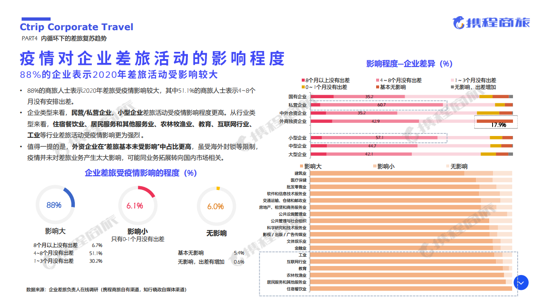Click the 只有0-1个月没有出差 note
This screenshot has height=306, width=544.
point(138,239)
